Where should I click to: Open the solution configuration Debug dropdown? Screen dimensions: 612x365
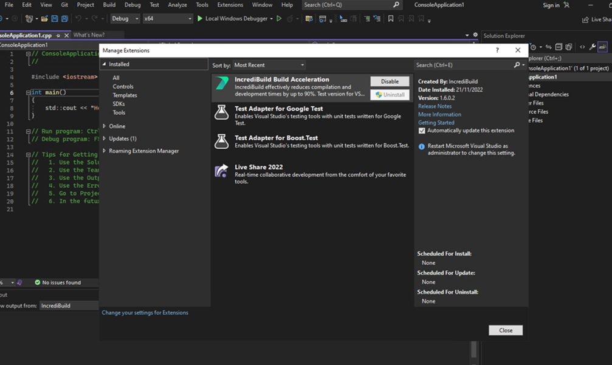coord(125,18)
